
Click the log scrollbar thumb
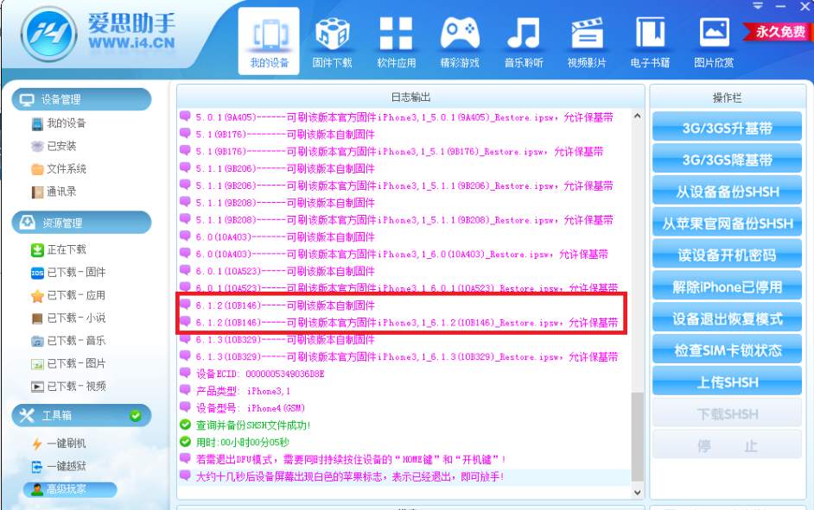coord(638,438)
